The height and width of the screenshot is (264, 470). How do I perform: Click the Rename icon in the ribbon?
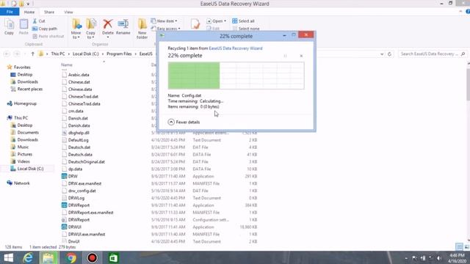pos(123,24)
